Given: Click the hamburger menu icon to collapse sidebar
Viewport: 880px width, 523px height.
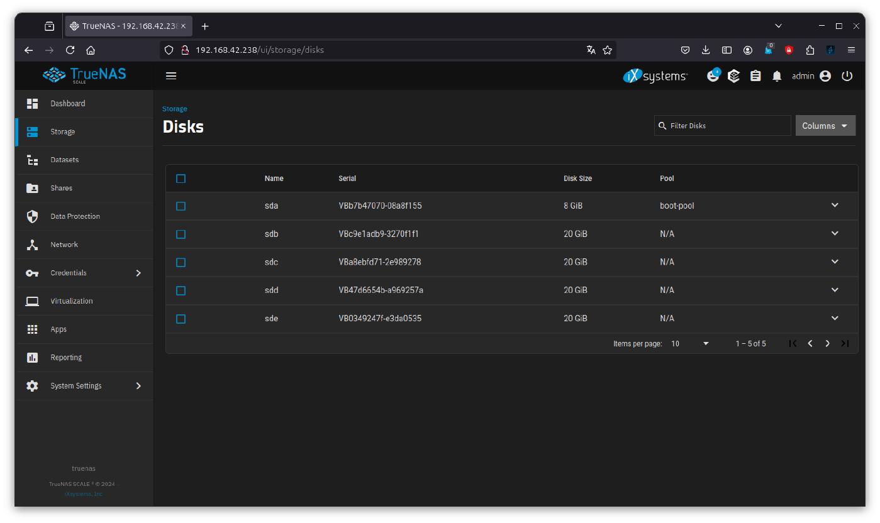Looking at the screenshot, I should (171, 75).
